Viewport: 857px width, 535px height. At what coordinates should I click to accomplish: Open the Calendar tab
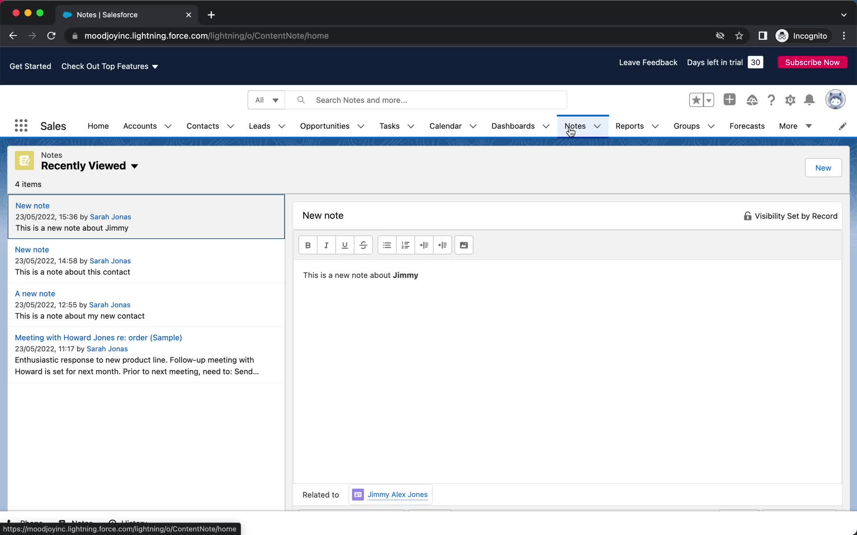(445, 126)
